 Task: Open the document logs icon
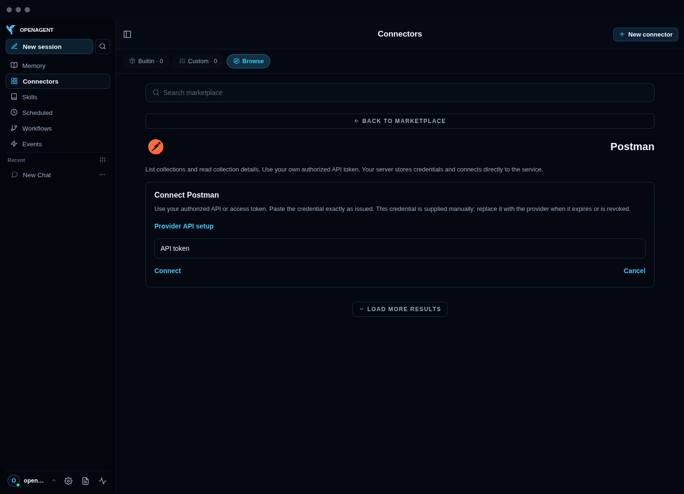[85, 481]
